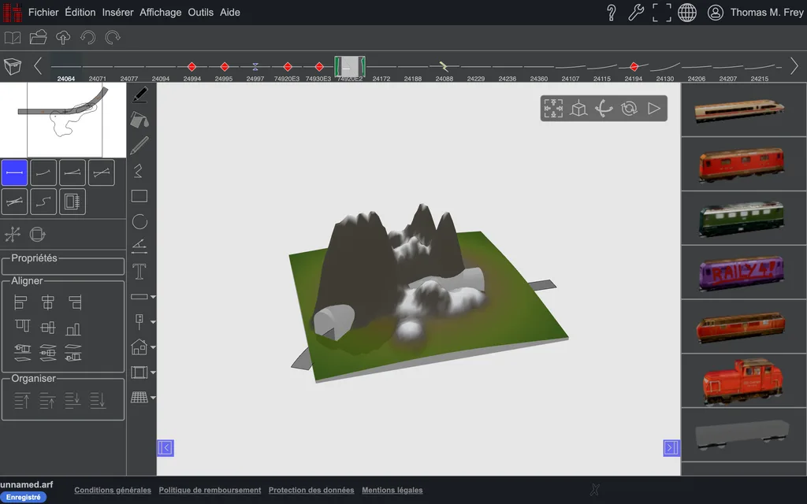The width and height of the screenshot is (807, 504).
Task: Click the align left edges icon
Action: [x=20, y=302]
